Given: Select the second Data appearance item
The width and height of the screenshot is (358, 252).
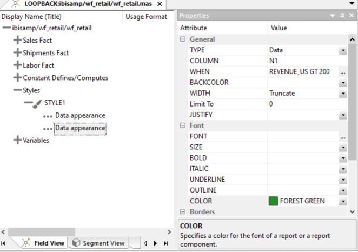Looking at the screenshot, I should (x=80, y=128).
